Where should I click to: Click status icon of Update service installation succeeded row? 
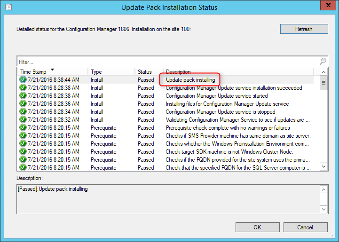23,88
